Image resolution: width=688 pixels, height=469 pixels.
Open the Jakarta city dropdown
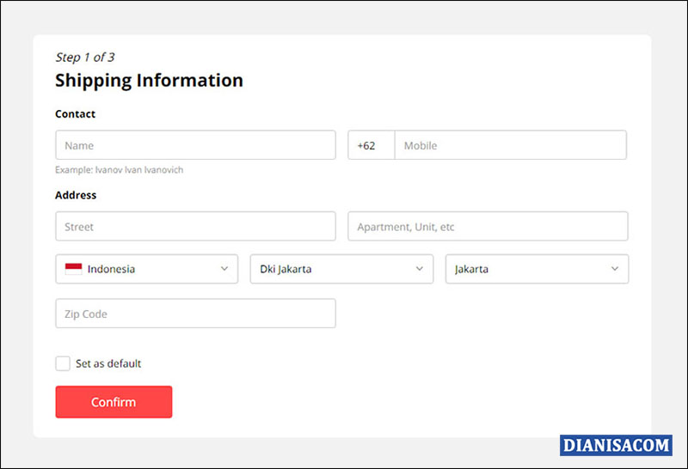coord(537,269)
